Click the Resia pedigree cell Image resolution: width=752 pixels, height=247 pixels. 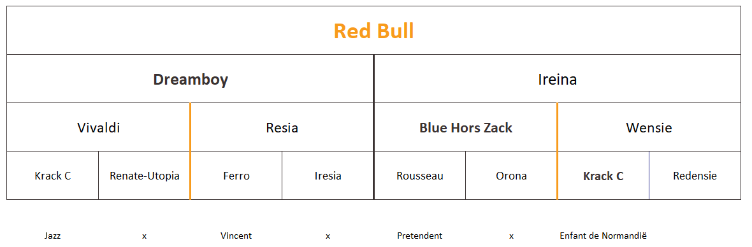(282, 127)
